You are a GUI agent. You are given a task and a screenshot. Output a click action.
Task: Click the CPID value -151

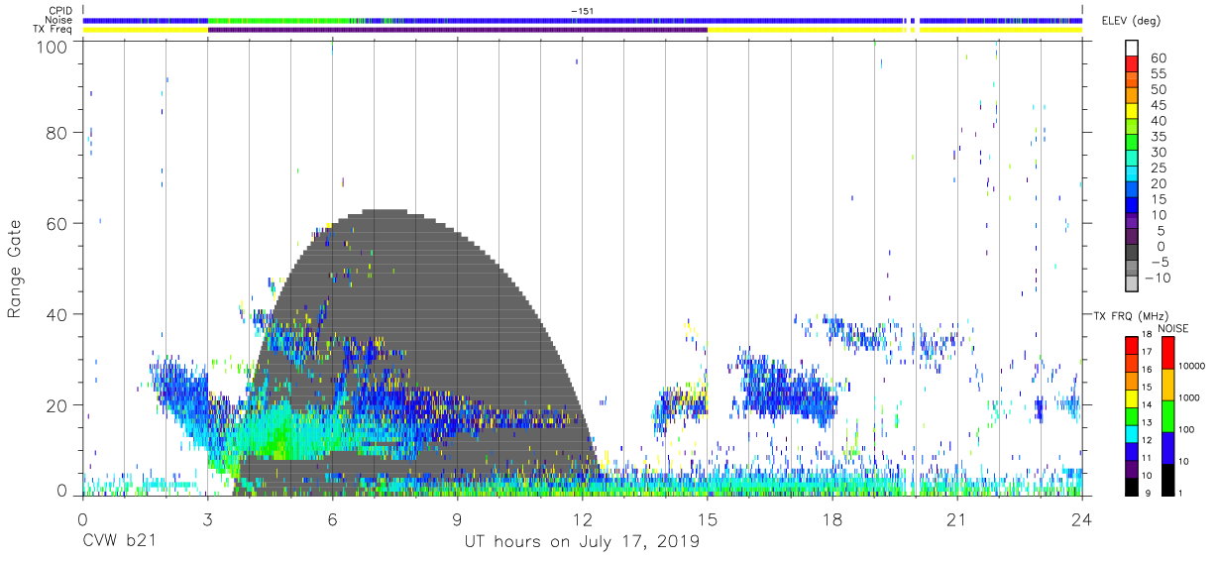pyautogui.click(x=583, y=11)
